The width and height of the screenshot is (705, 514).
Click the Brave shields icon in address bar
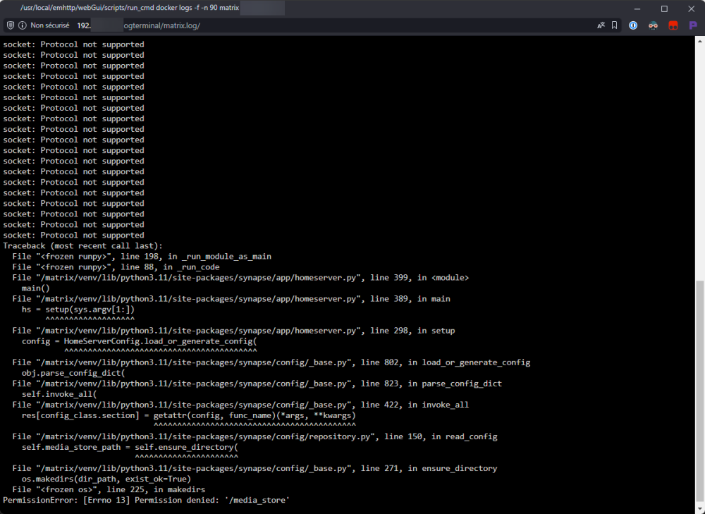[11, 25]
